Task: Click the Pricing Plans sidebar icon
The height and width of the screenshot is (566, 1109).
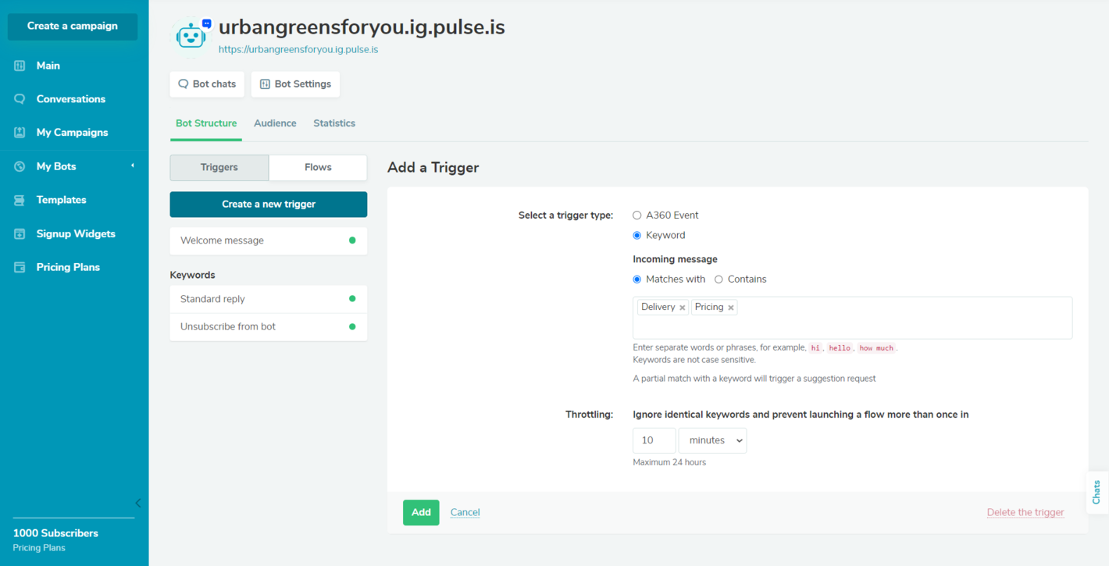Action: [20, 267]
